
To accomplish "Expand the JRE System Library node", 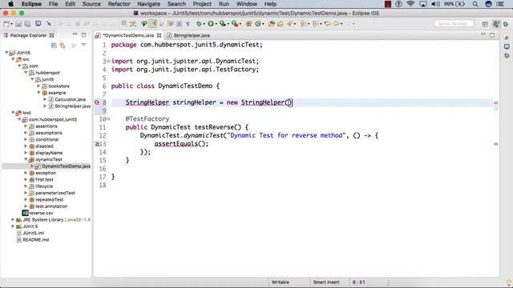I will click(x=13, y=219).
